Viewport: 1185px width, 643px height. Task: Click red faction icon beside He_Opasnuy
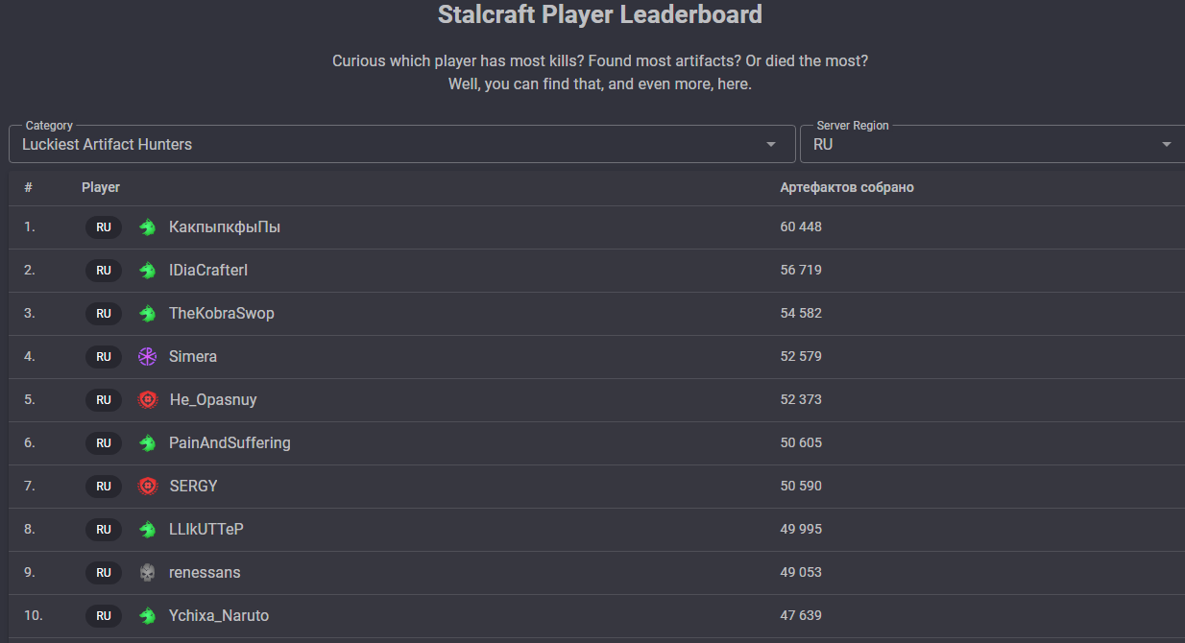pyautogui.click(x=147, y=400)
